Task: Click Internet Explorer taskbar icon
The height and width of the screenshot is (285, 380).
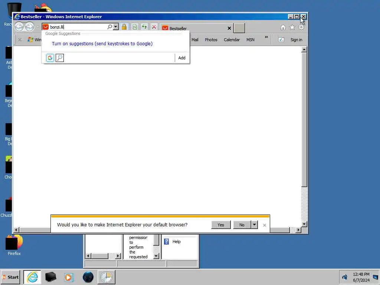Action: tap(32, 277)
